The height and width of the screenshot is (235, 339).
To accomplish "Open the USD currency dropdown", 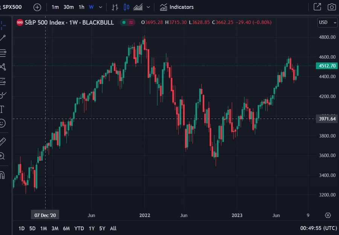I will click(x=328, y=23).
